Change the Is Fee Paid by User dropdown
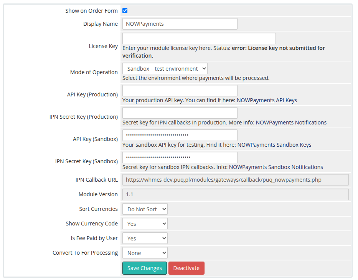This screenshot has width=358, height=280. (145, 239)
